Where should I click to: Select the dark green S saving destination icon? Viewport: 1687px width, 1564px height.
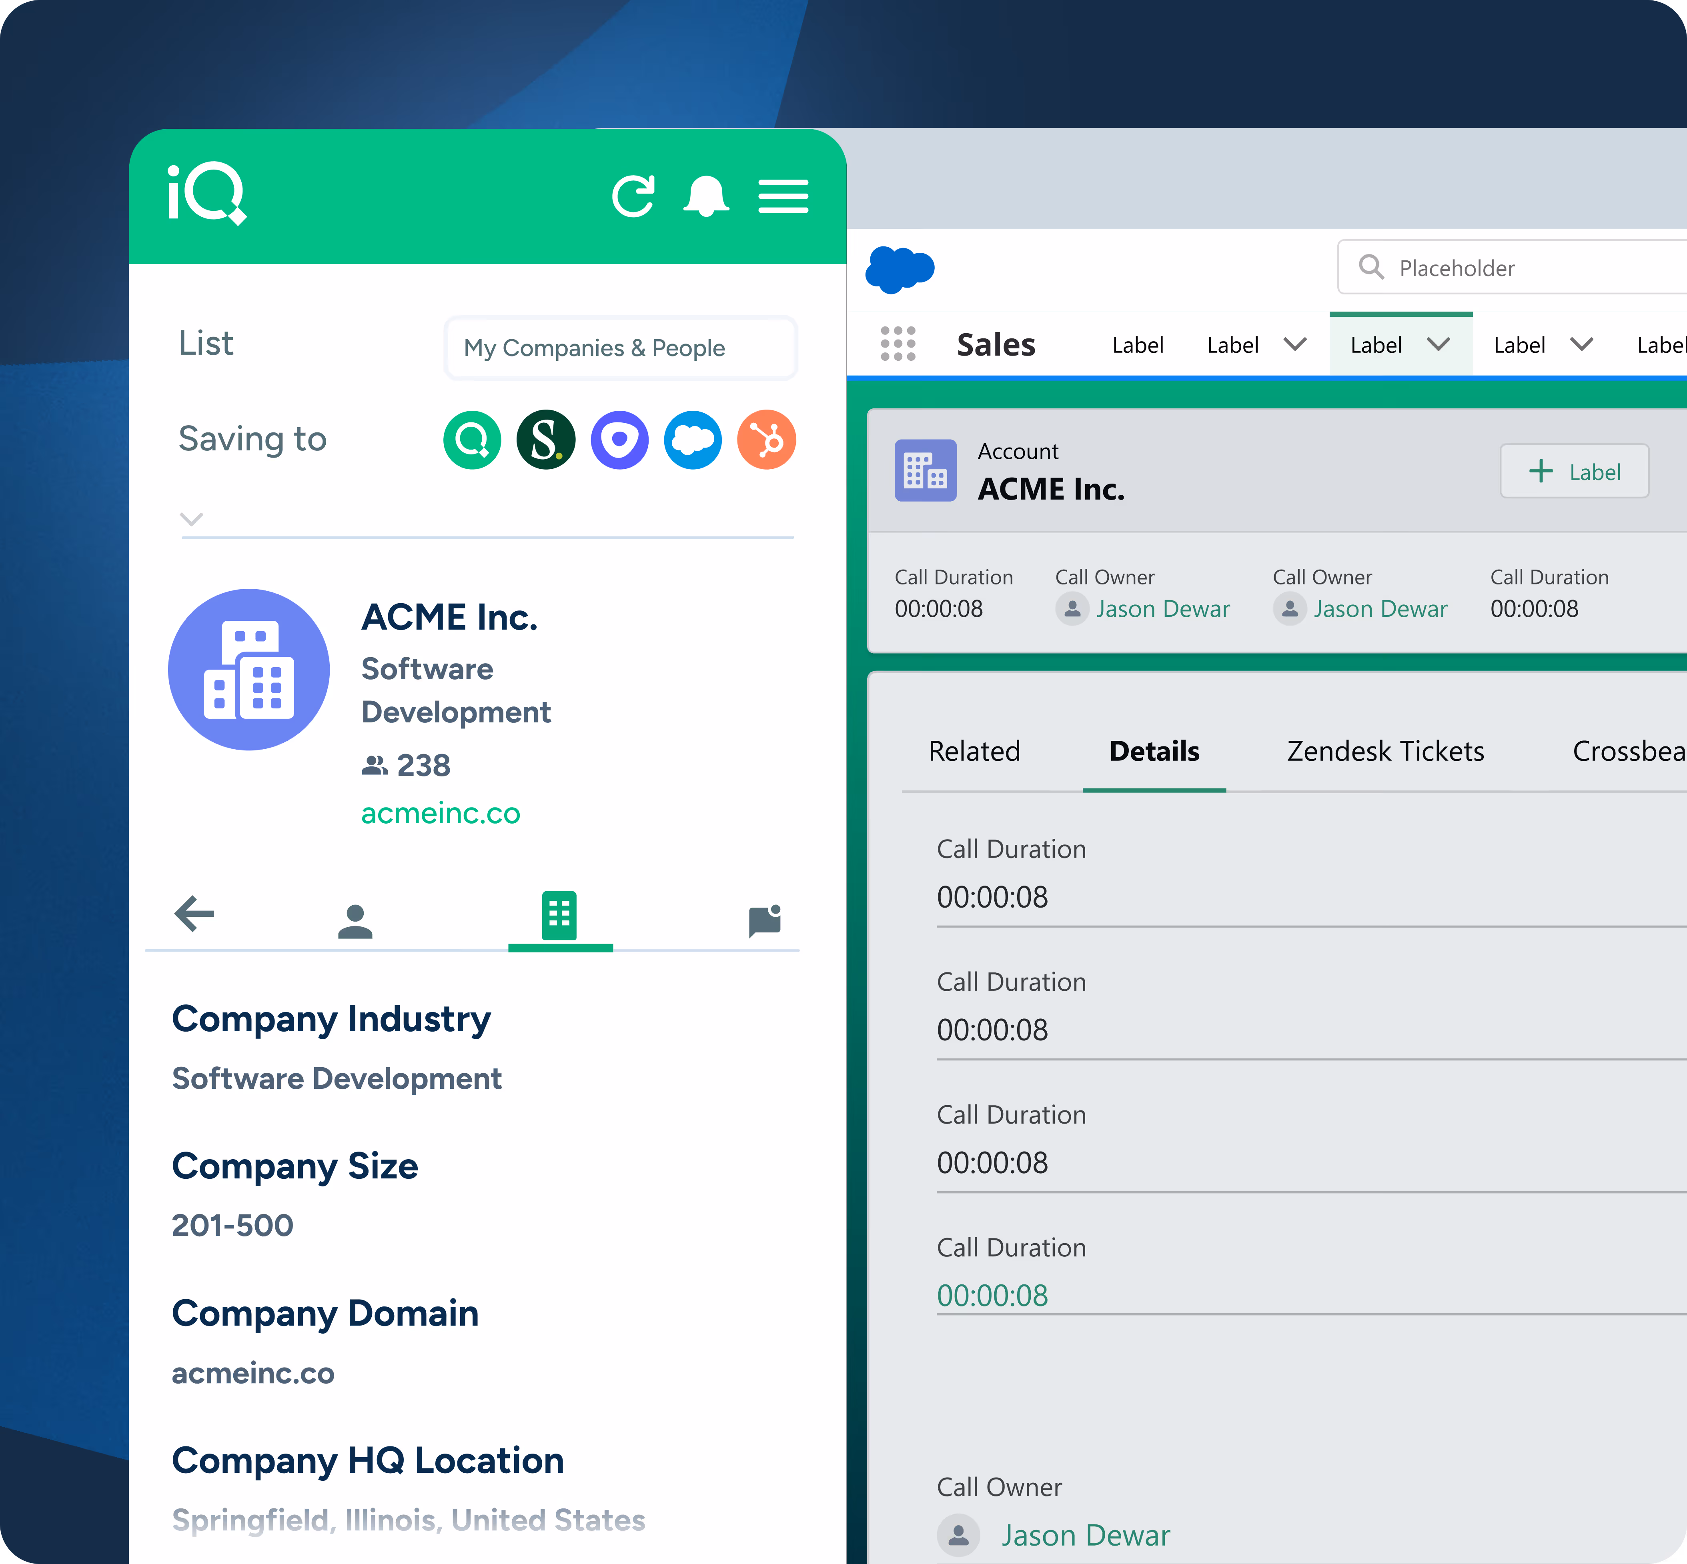point(546,440)
